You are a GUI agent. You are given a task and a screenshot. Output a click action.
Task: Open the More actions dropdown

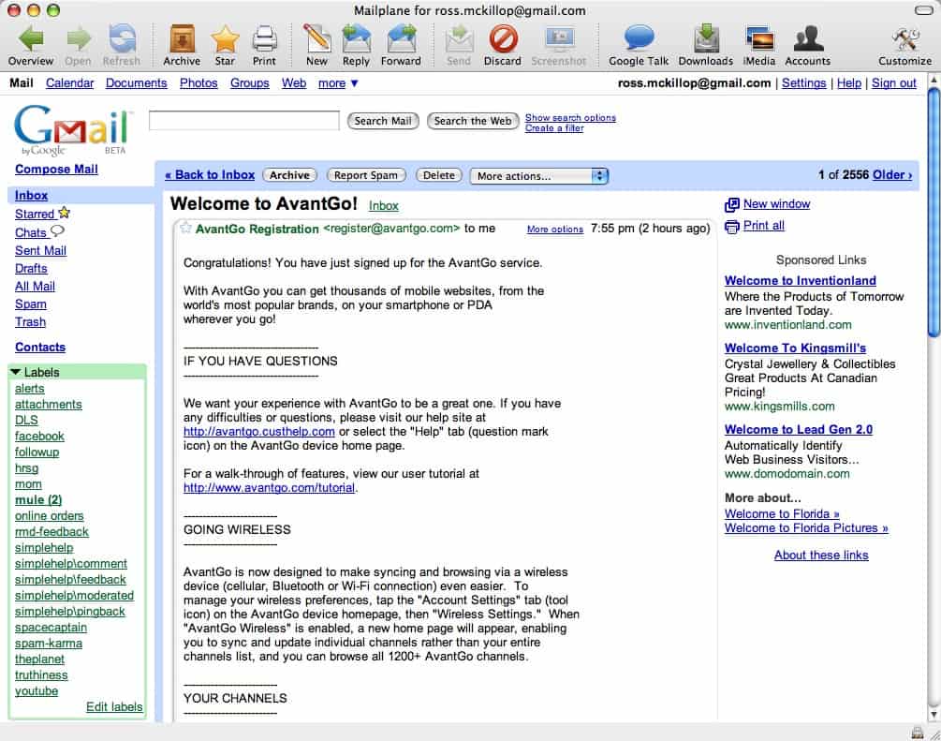[x=539, y=176]
